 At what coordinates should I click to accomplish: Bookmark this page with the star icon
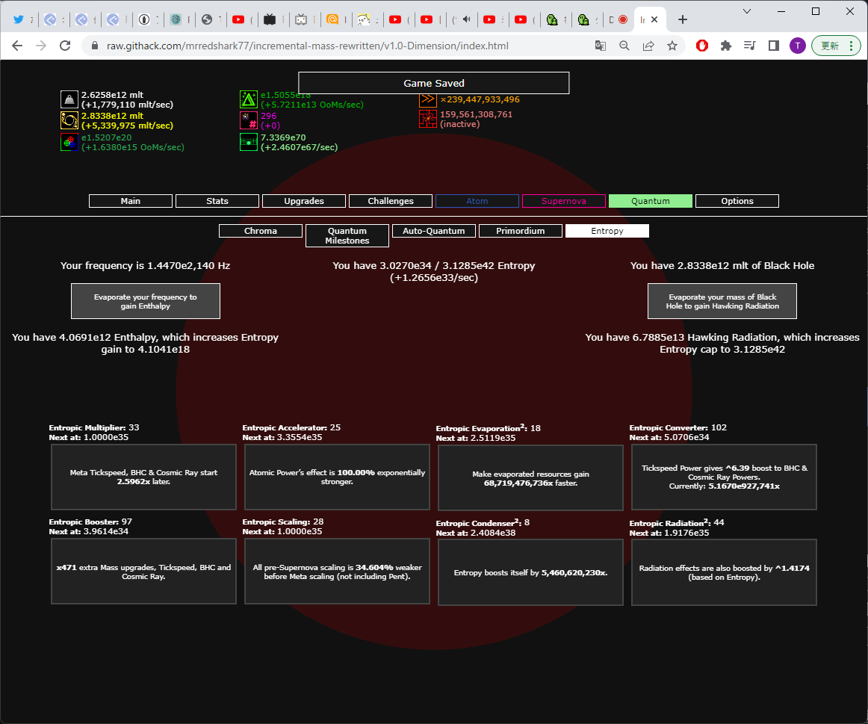672,46
